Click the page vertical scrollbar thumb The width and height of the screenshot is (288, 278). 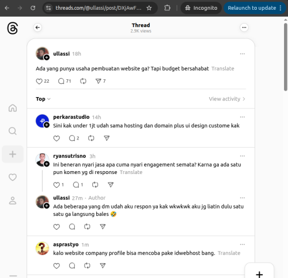(x=286, y=57)
